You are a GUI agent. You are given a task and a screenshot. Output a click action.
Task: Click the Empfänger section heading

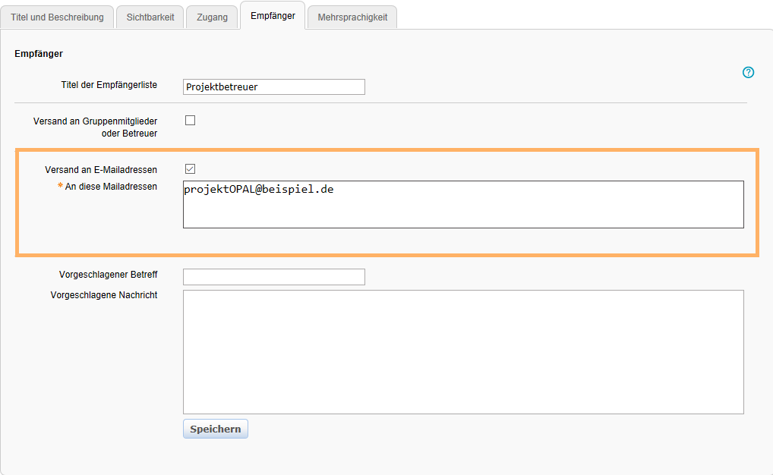(x=37, y=53)
